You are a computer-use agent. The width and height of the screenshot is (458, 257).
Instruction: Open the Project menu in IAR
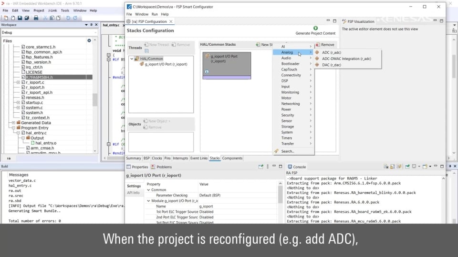[x=39, y=10]
